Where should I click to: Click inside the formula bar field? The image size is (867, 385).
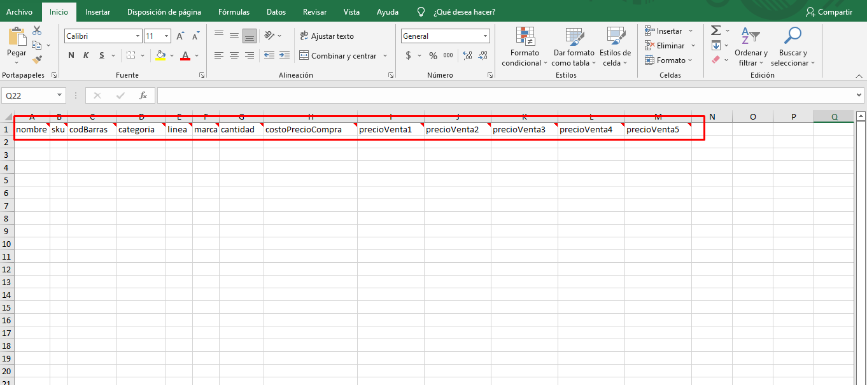(510, 95)
